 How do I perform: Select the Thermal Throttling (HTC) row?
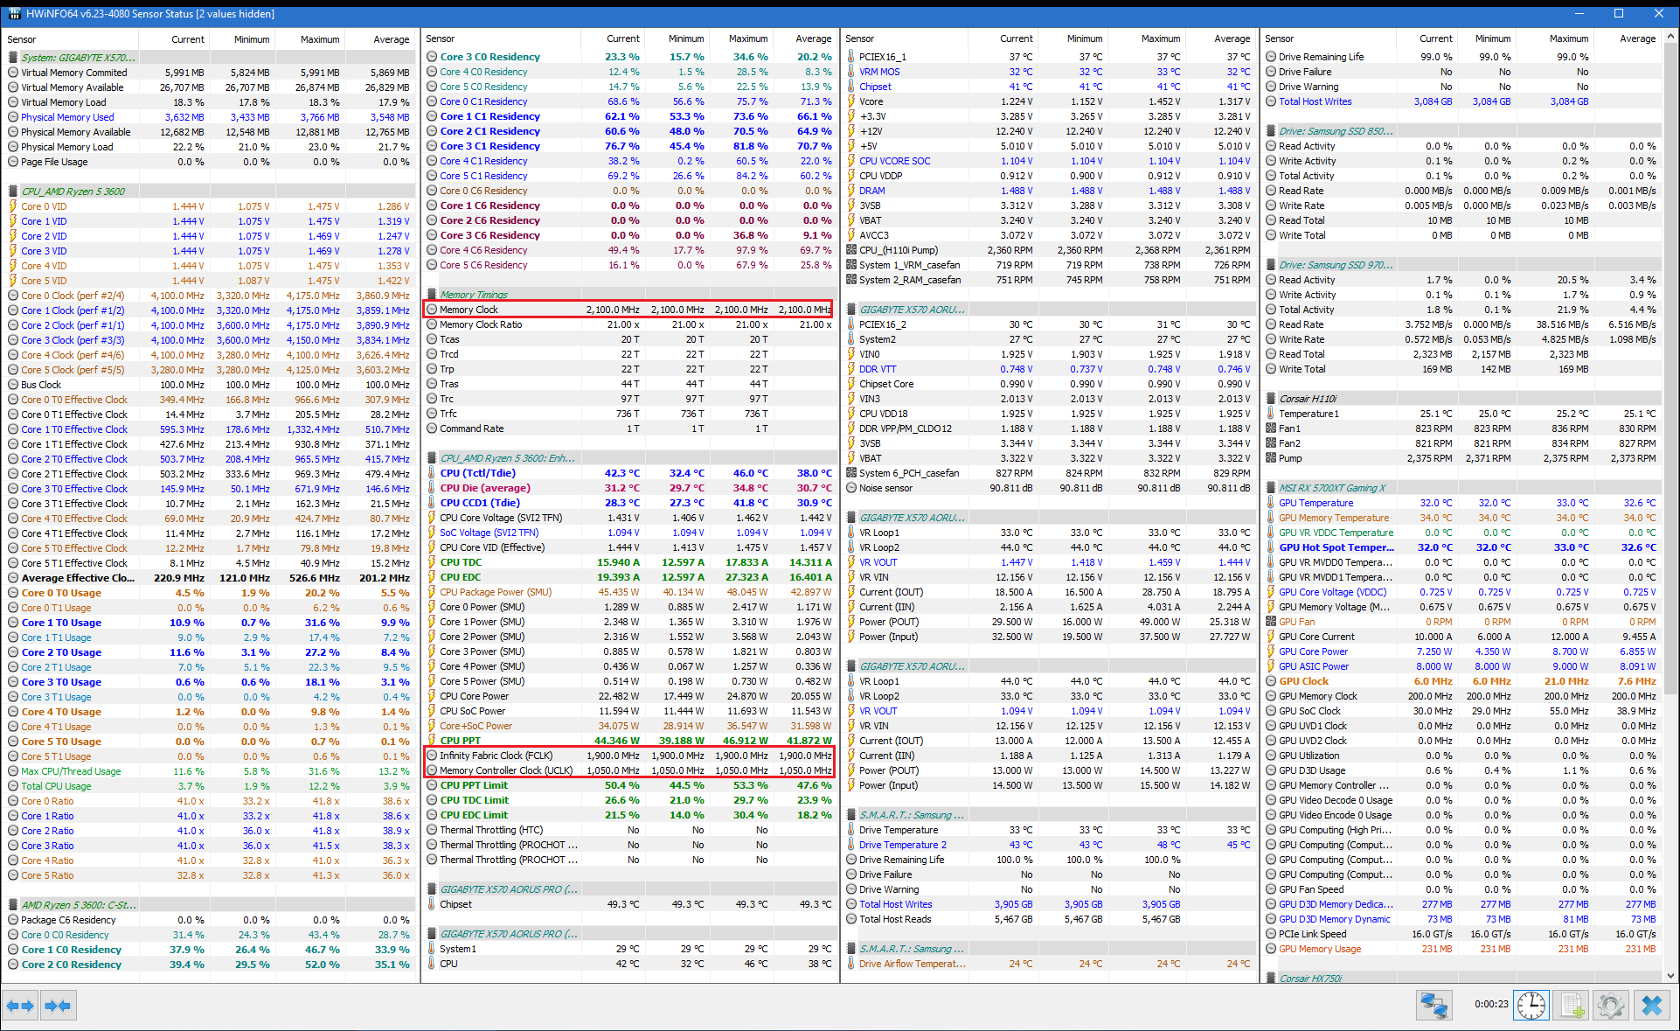pos(629,830)
